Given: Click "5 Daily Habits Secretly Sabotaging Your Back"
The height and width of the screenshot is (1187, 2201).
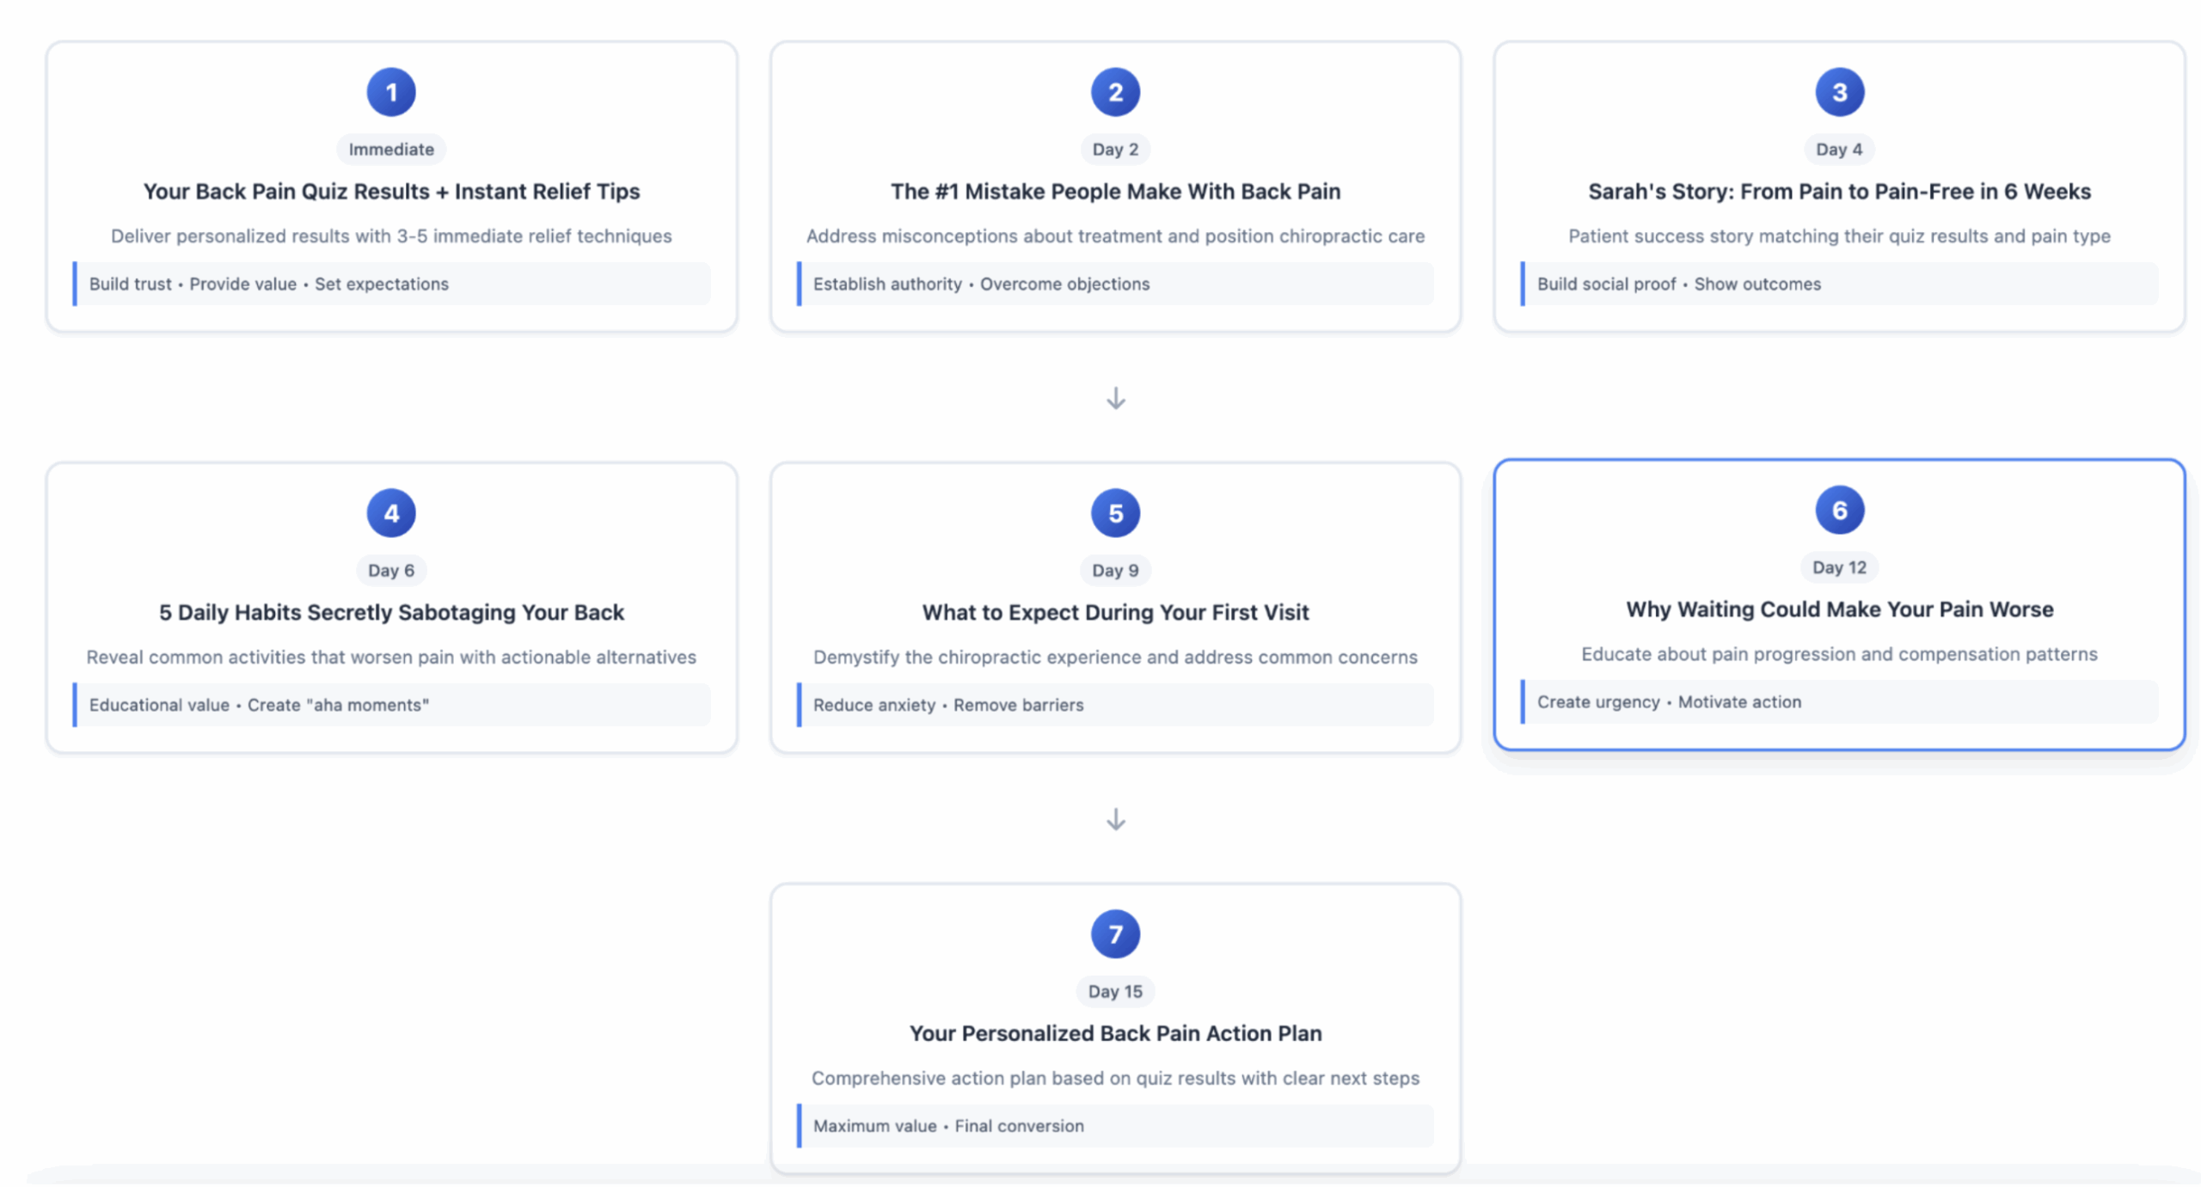Looking at the screenshot, I should point(391,613).
